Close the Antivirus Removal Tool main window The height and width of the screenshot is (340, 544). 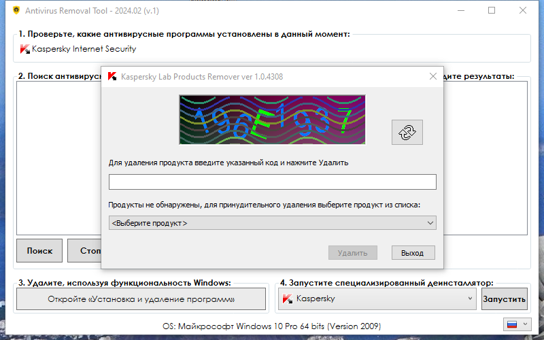tap(523, 10)
